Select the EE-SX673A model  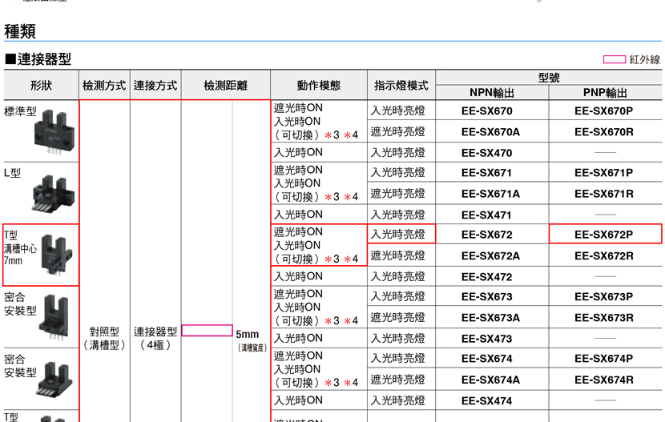coord(490,318)
